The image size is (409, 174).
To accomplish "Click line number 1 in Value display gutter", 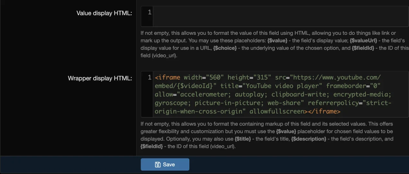I will [149, 12].
